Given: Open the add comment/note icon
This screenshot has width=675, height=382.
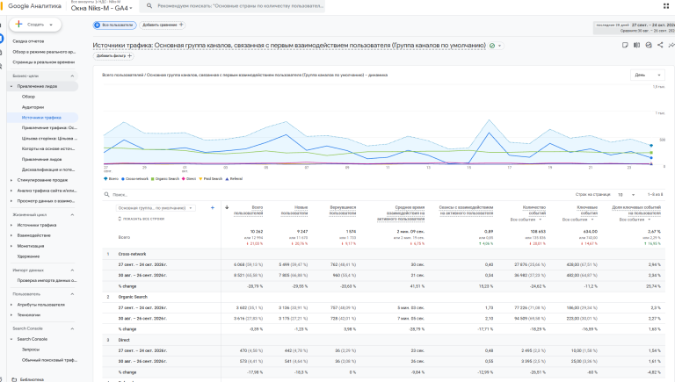Looking at the screenshot, I should point(625,45).
